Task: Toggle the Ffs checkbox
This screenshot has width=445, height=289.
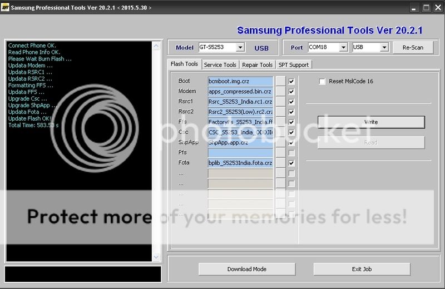Action: (x=291, y=122)
